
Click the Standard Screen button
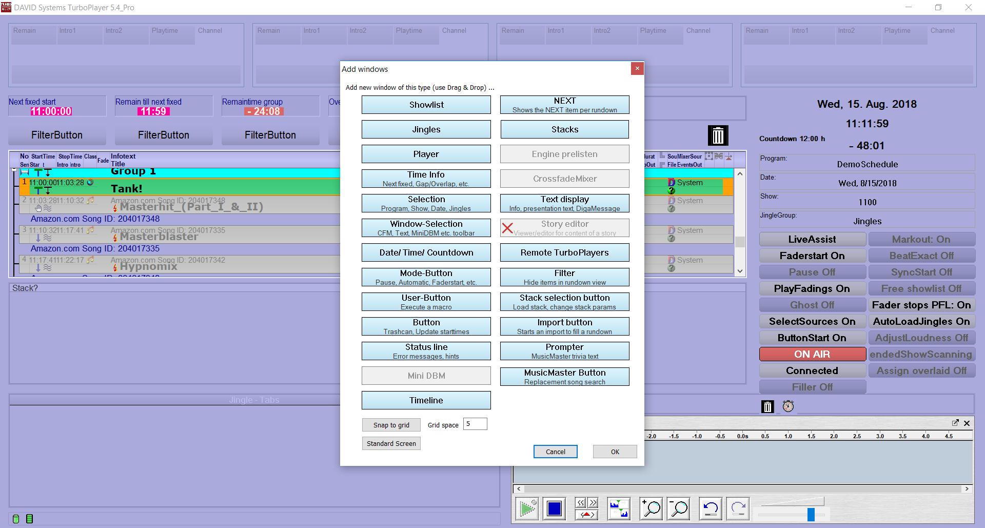(391, 443)
